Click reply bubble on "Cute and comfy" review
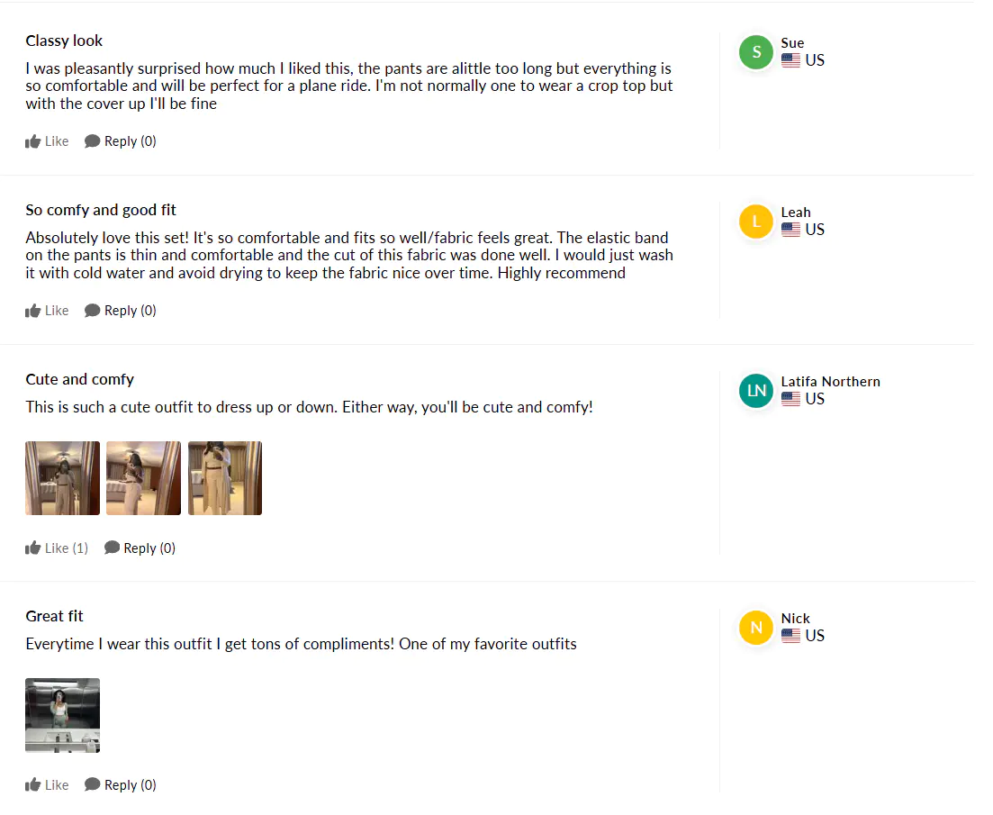 coord(112,548)
